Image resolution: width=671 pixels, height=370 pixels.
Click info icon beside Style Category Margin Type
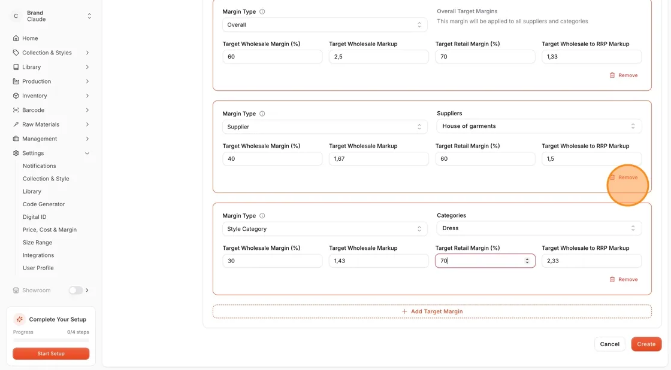pos(262,216)
